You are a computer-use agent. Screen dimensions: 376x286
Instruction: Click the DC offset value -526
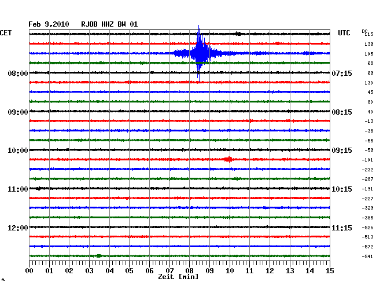coord(367,228)
